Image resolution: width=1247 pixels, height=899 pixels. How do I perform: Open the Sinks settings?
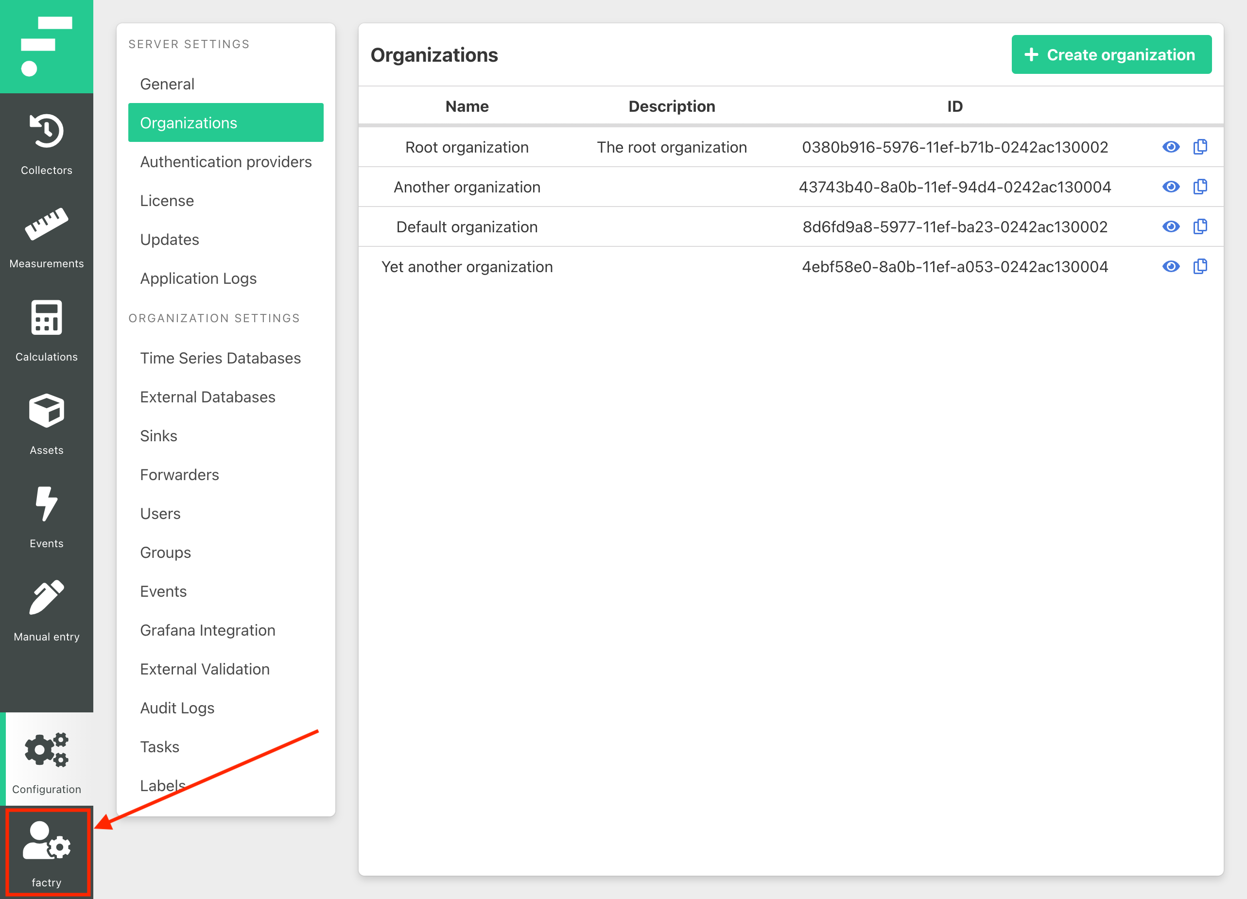point(225,436)
